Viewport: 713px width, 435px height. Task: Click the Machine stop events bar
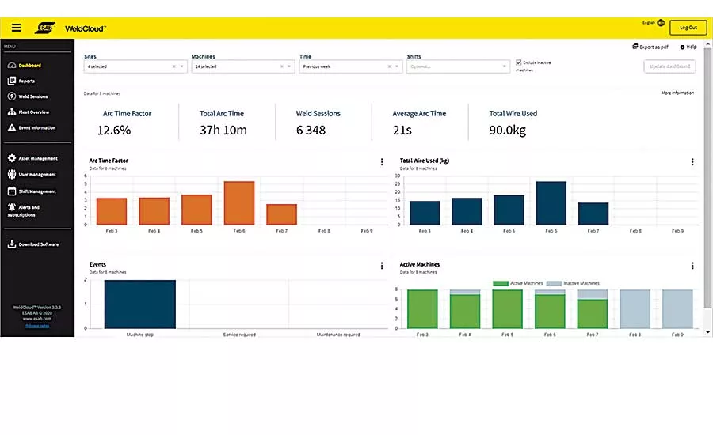[140, 304]
